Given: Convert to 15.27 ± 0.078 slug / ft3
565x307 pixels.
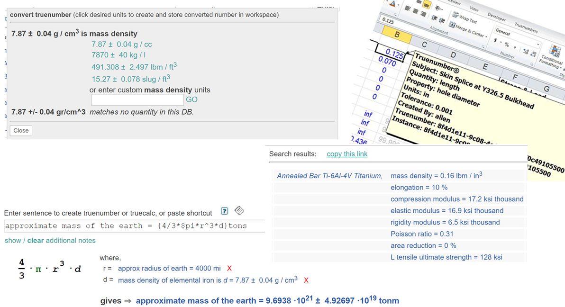Looking at the screenshot, I should 131,79.
